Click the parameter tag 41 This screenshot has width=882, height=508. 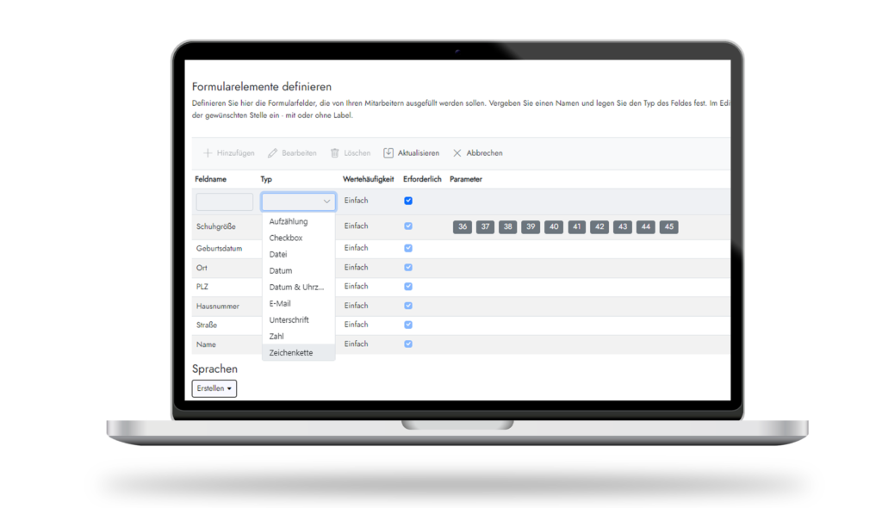(x=576, y=226)
